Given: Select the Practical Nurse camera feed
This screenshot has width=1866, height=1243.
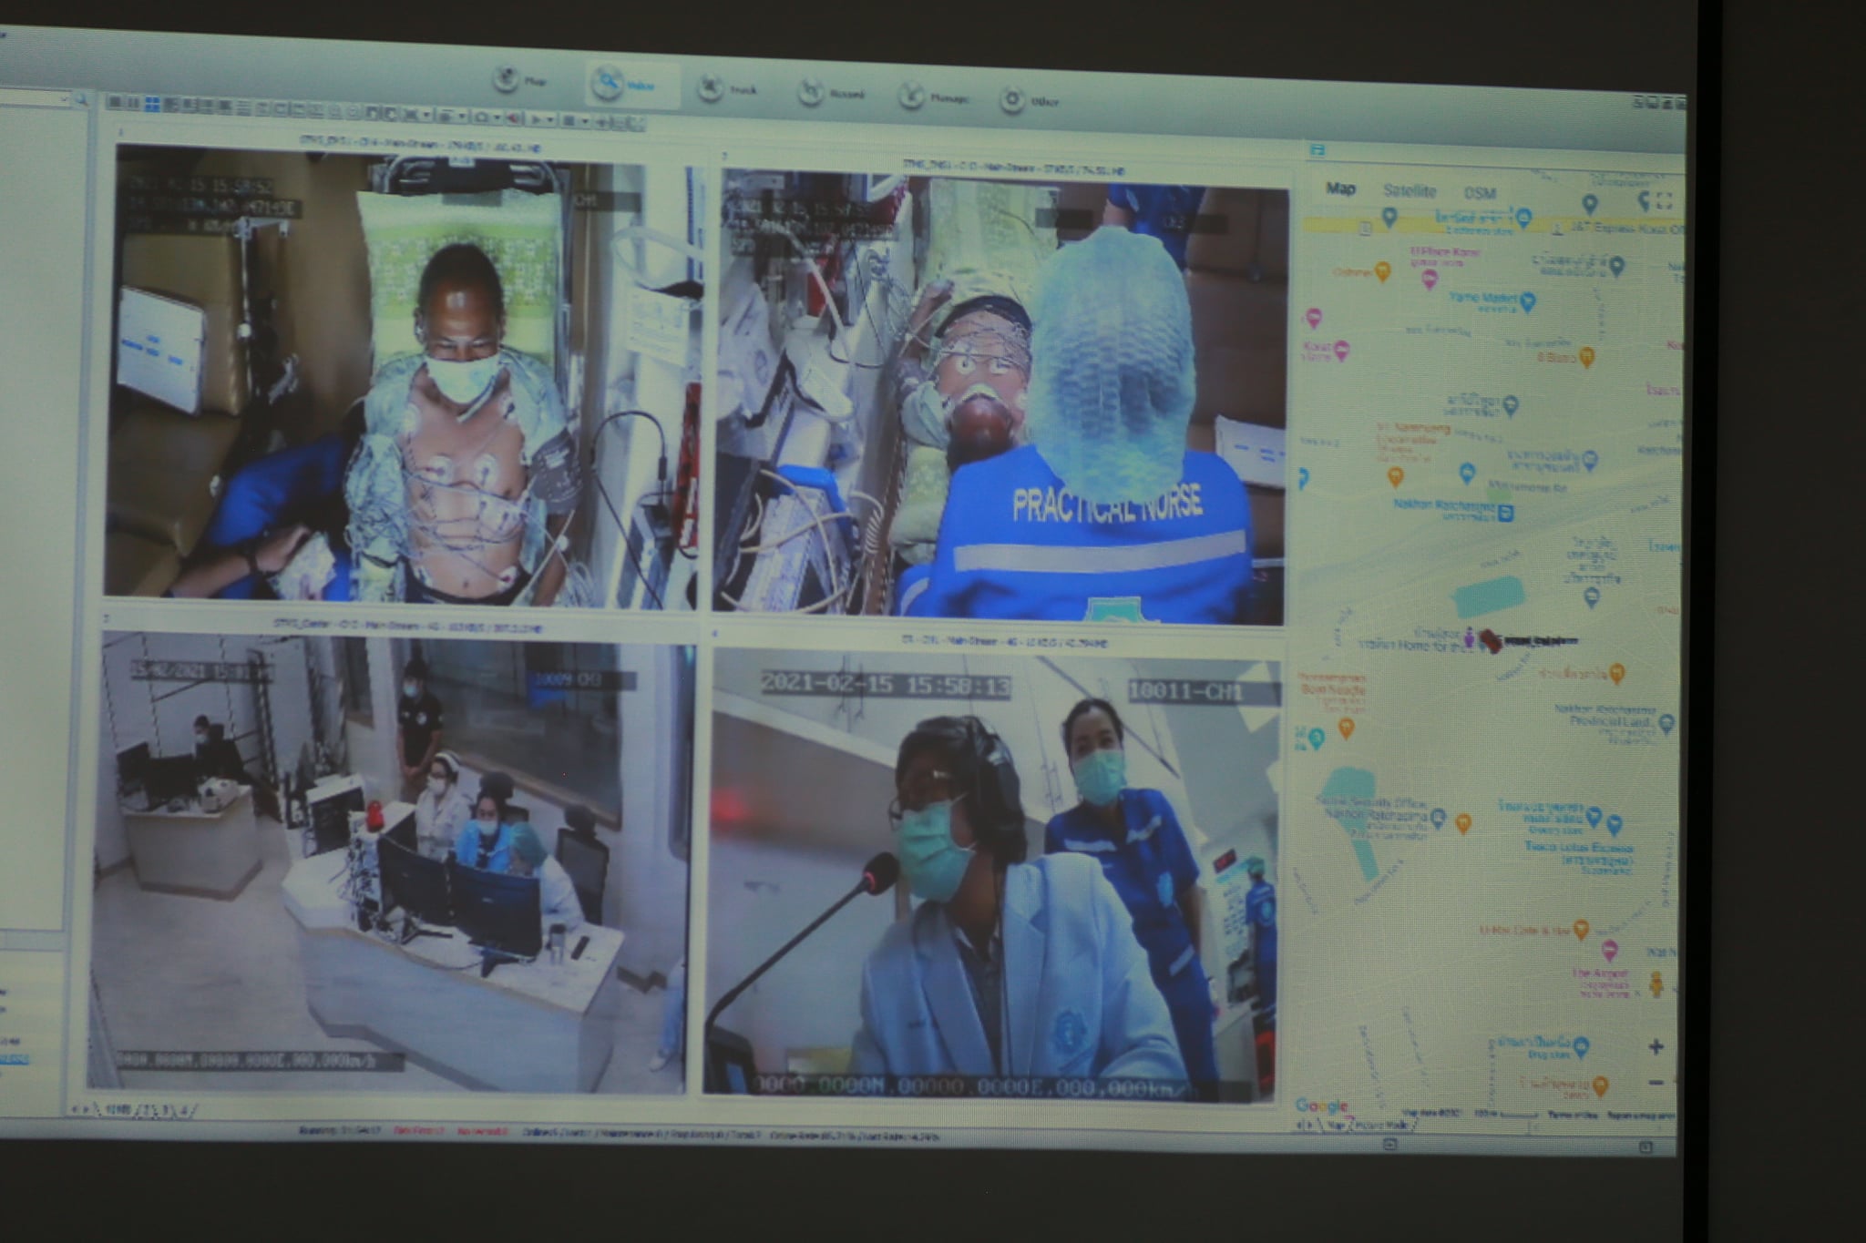Looking at the screenshot, I should click(x=1000, y=398).
